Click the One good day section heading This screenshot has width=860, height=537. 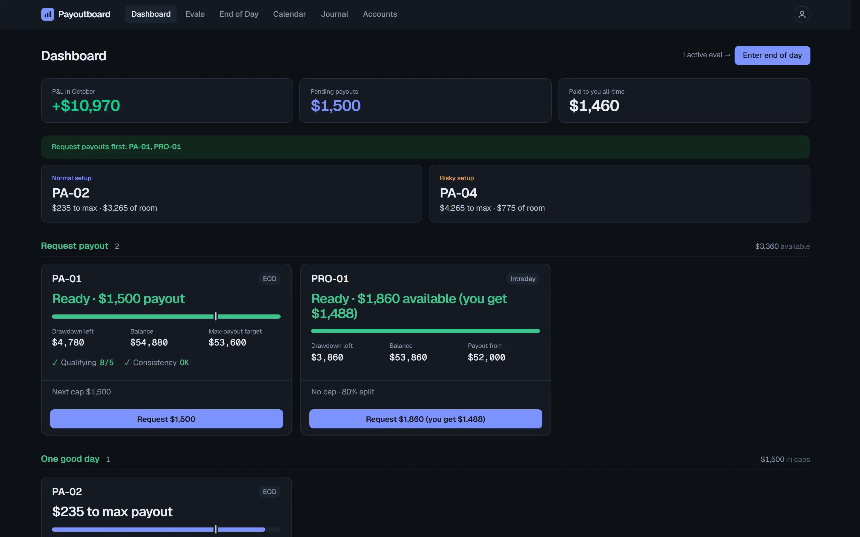pos(70,459)
